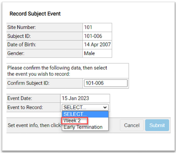Viewport: 176px width, 153px height.
Task: Click the Site Number value 101
Action: (88, 27)
